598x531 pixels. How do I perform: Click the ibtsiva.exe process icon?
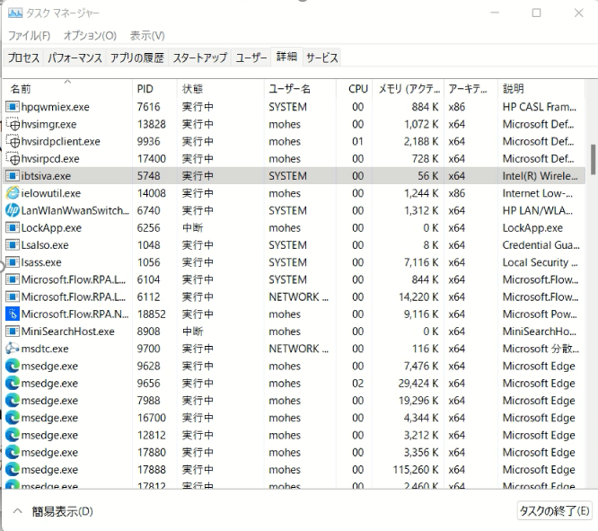click(x=13, y=176)
